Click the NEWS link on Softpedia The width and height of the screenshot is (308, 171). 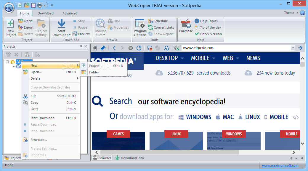pos(253,58)
